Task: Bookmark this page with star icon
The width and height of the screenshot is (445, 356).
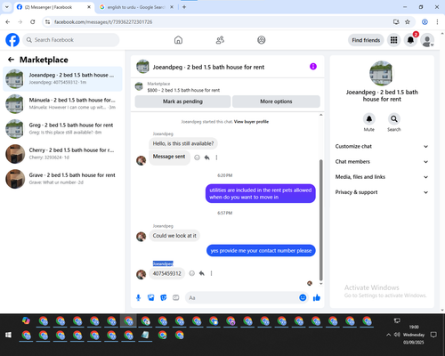Action: click(408, 21)
